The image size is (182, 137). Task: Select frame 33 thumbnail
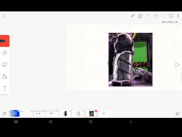pyautogui.click(x=26, y=113)
